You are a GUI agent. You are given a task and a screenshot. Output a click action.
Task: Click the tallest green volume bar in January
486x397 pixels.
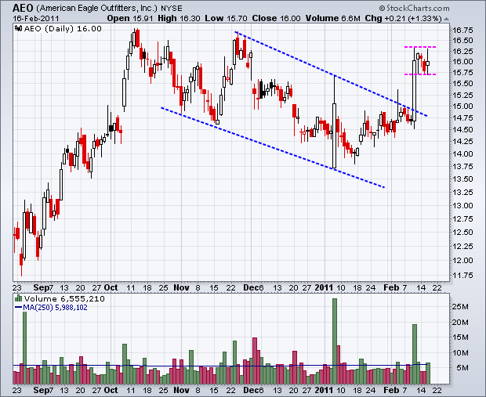tap(335, 341)
